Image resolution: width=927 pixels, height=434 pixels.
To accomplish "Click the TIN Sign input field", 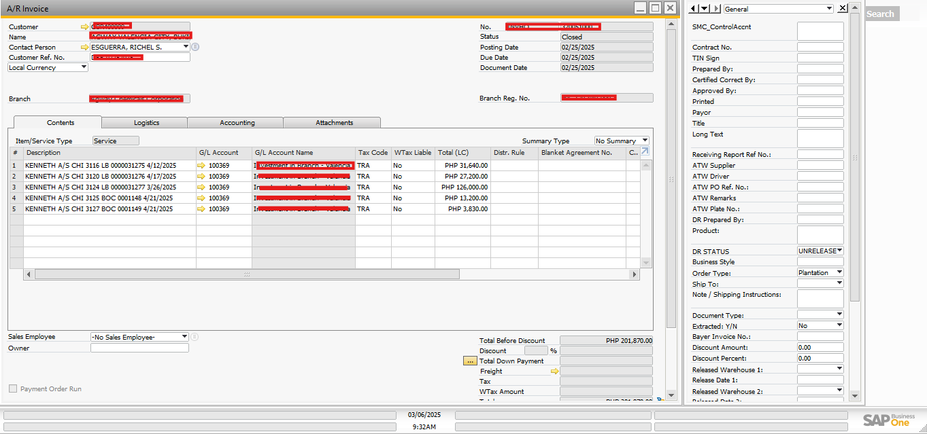I will click(820, 58).
